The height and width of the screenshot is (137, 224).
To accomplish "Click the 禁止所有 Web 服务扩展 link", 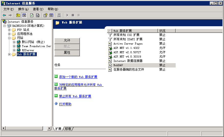I will tap(75, 96).
